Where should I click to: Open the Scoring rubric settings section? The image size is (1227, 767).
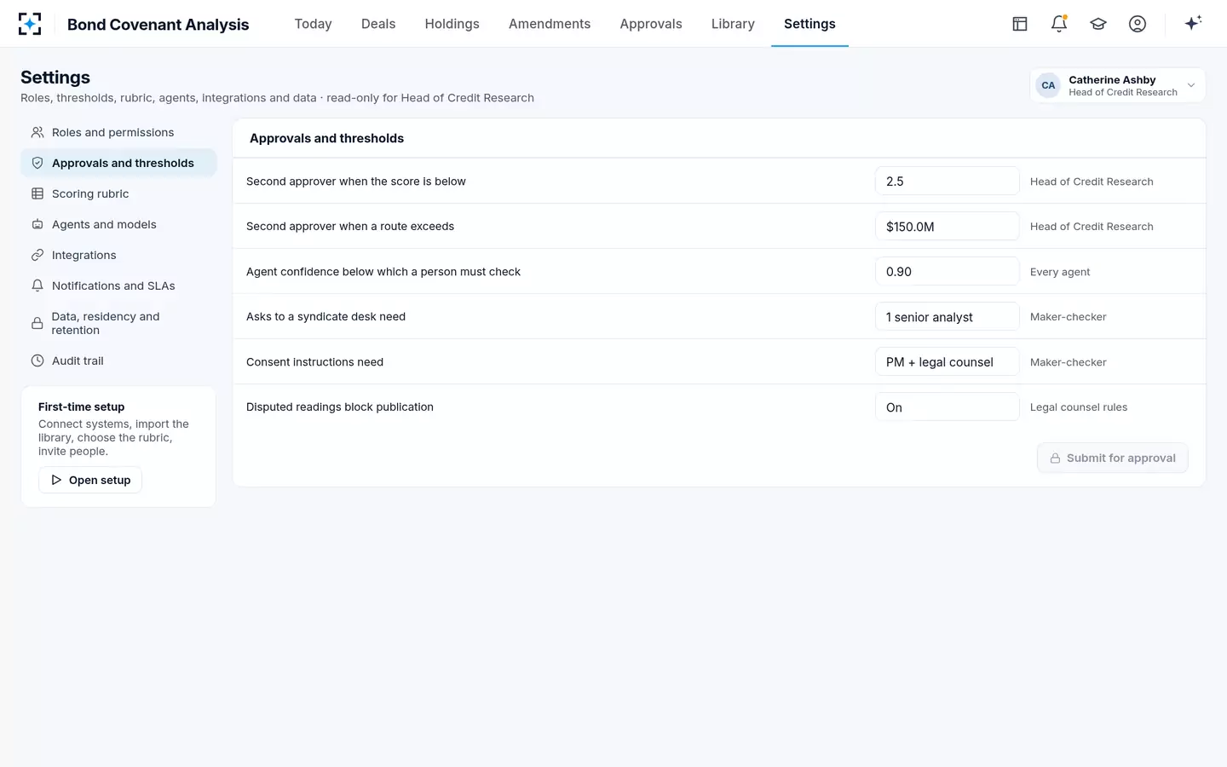(118, 193)
